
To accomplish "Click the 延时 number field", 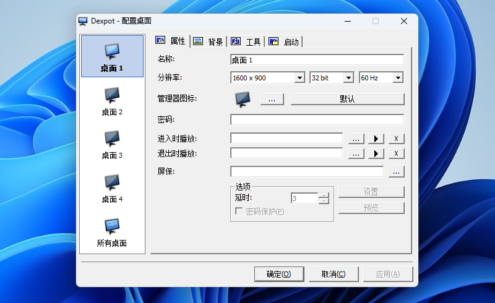I will point(304,198).
